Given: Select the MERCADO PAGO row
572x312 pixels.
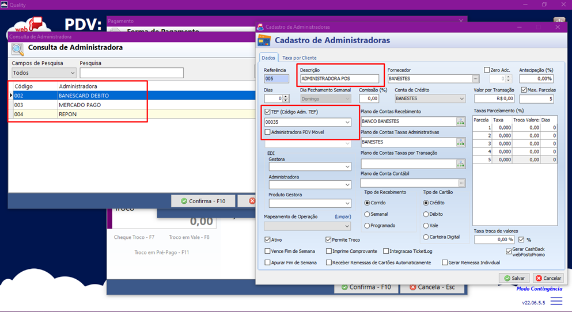Looking at the screenshot, I should [132, 105].
